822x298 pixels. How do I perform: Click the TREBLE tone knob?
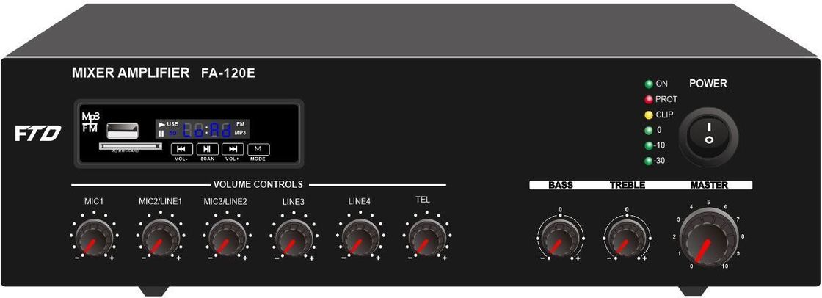click(627, 238)
